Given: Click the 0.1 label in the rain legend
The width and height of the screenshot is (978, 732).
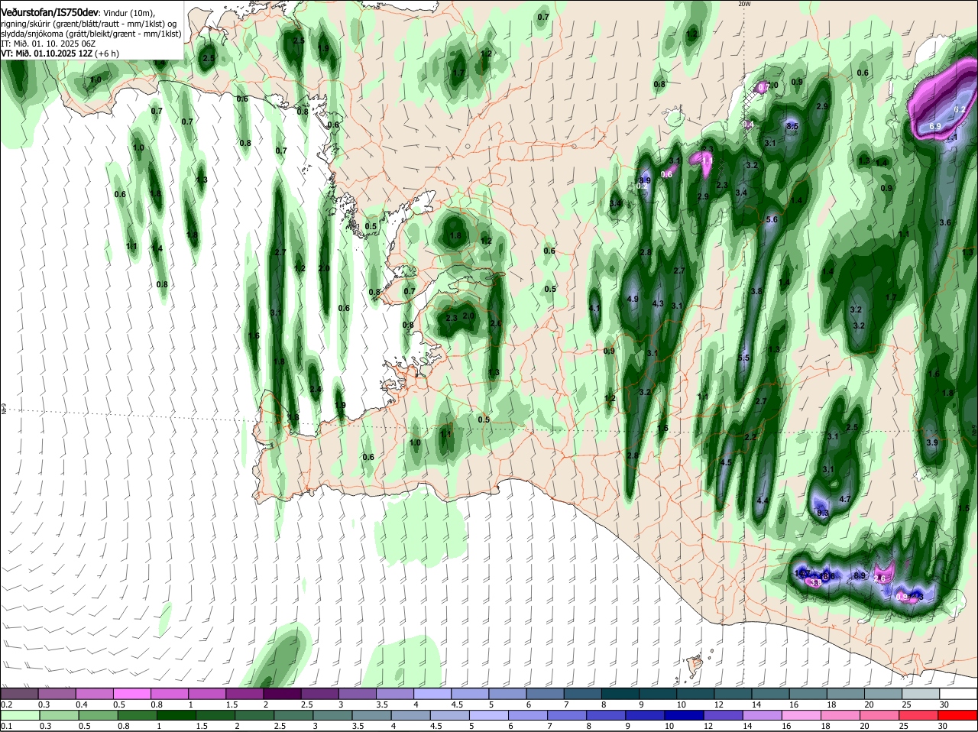Looking at the screenshot, I should click(6, 726).
